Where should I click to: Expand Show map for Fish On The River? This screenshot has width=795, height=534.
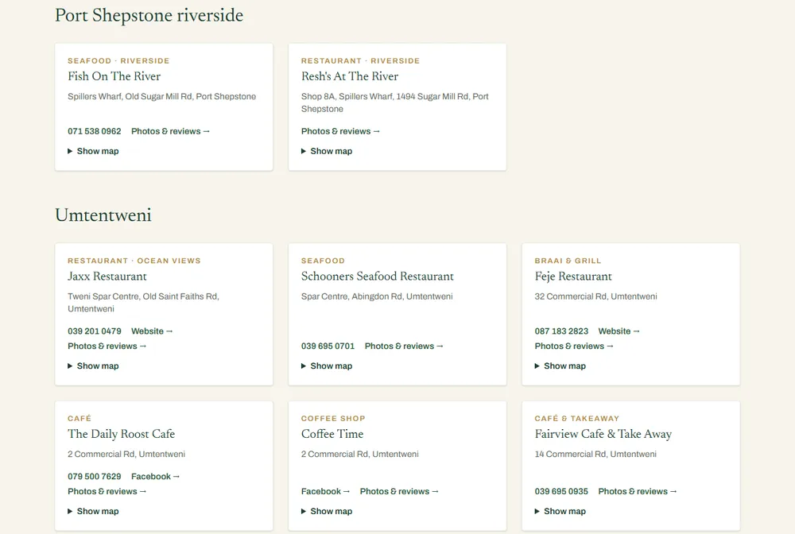click(93, 151)
